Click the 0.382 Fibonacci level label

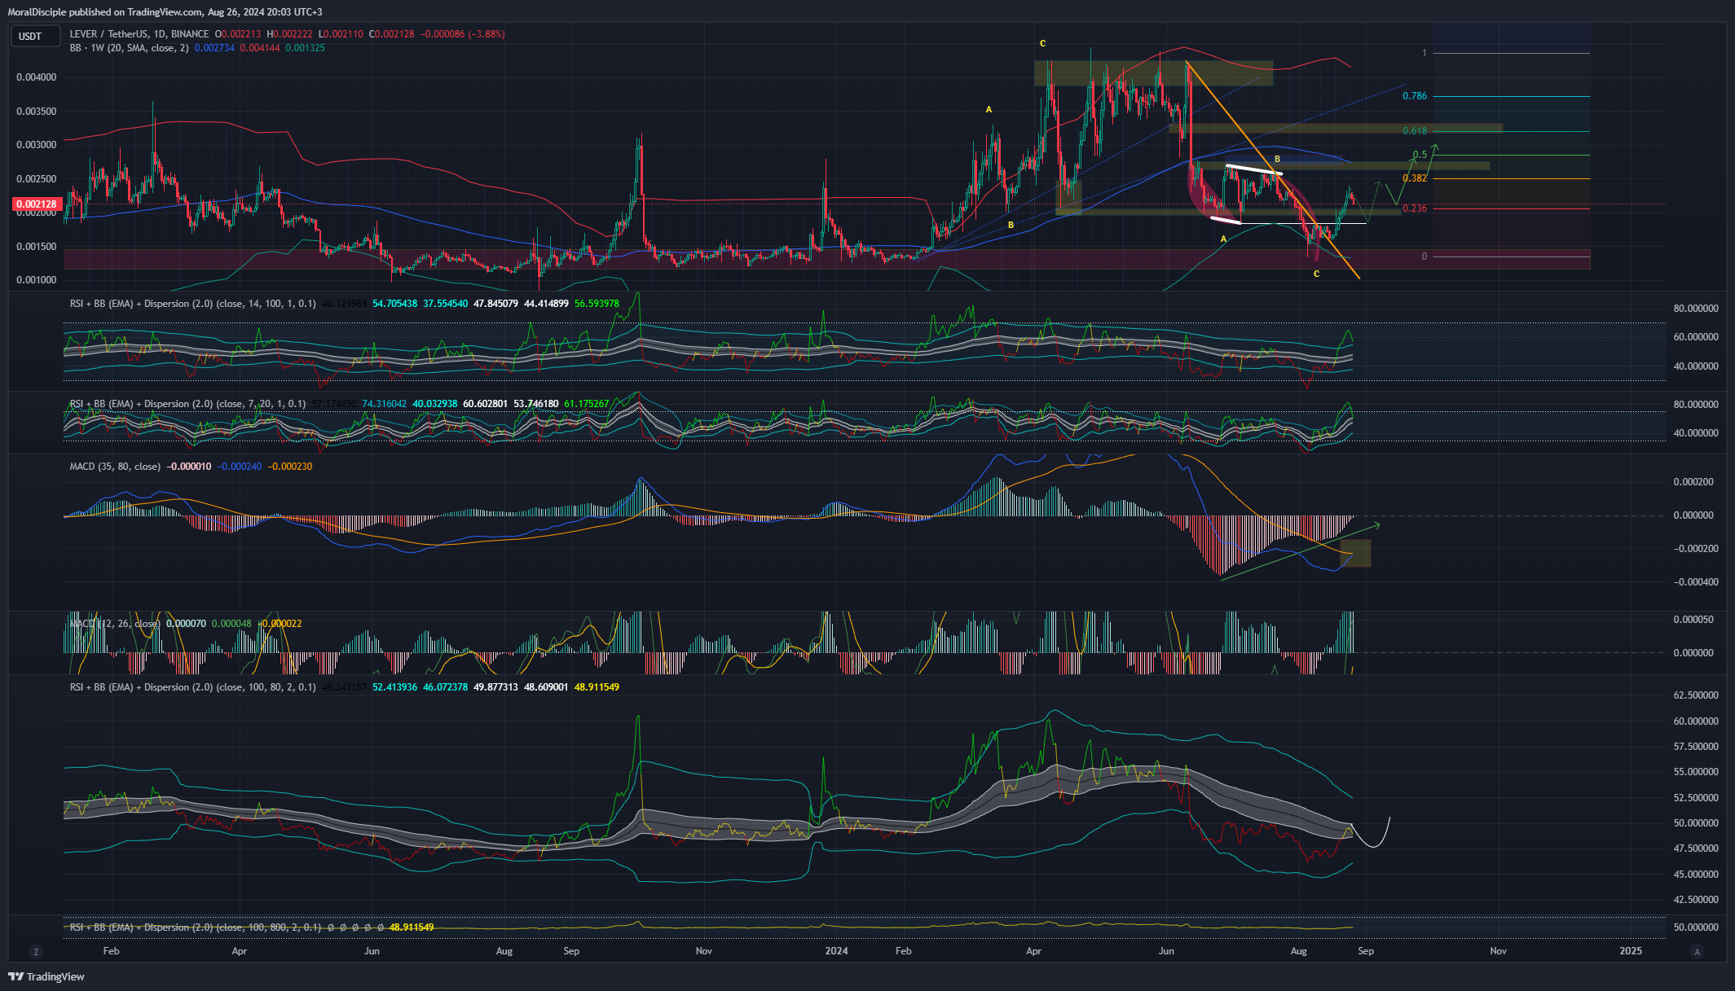coord(1415,178)
